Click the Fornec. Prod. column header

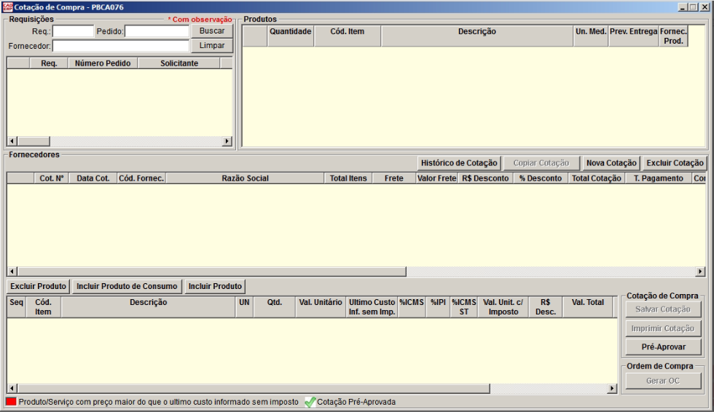(x=673, y=36)
